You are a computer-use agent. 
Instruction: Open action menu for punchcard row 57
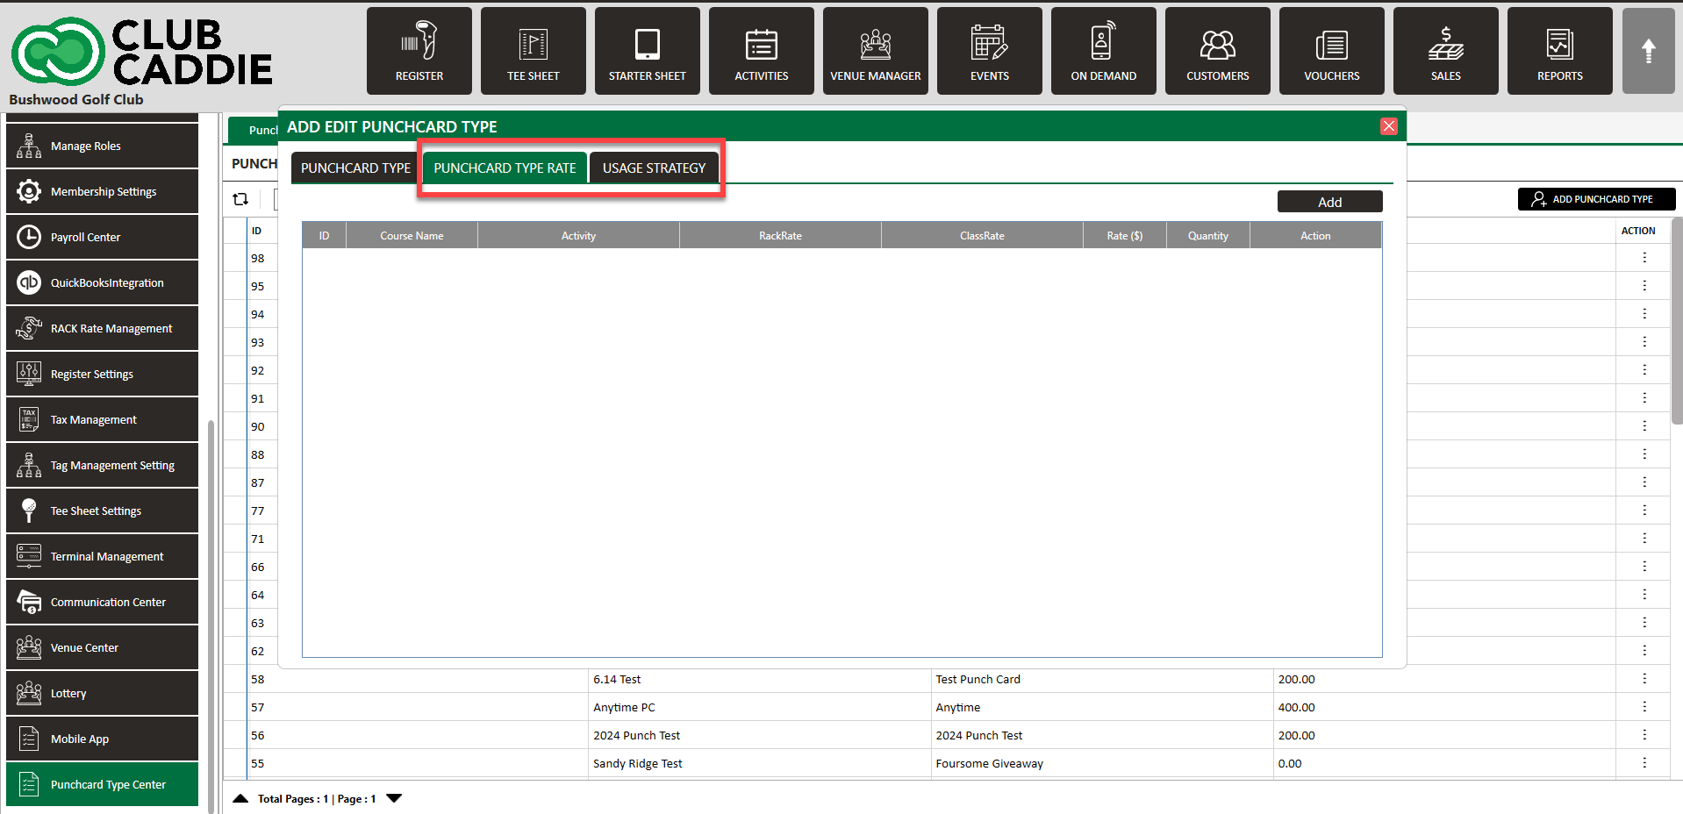click(x=1644, y=707)
